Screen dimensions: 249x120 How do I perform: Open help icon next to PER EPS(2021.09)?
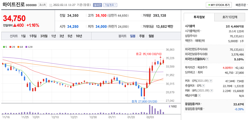[211, 81]
